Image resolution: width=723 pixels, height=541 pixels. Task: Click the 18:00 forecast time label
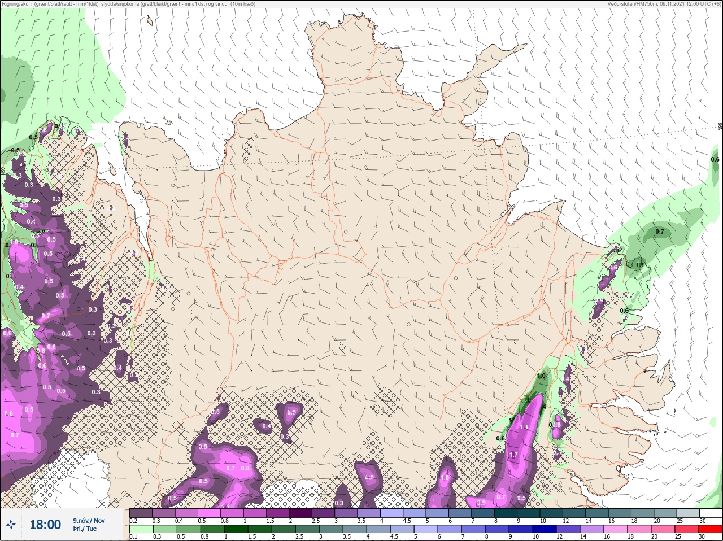point(45,525)
